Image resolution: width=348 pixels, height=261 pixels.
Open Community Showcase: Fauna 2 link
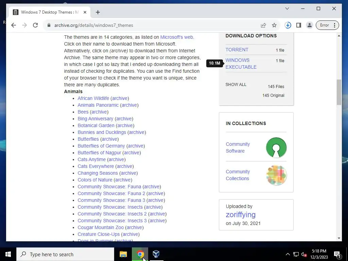pos(111,193)
